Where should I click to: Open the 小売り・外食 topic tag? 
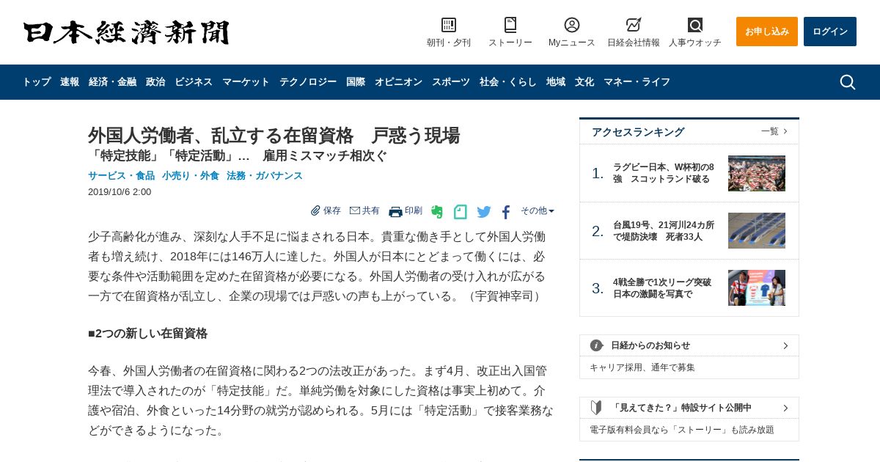point(191,176)
